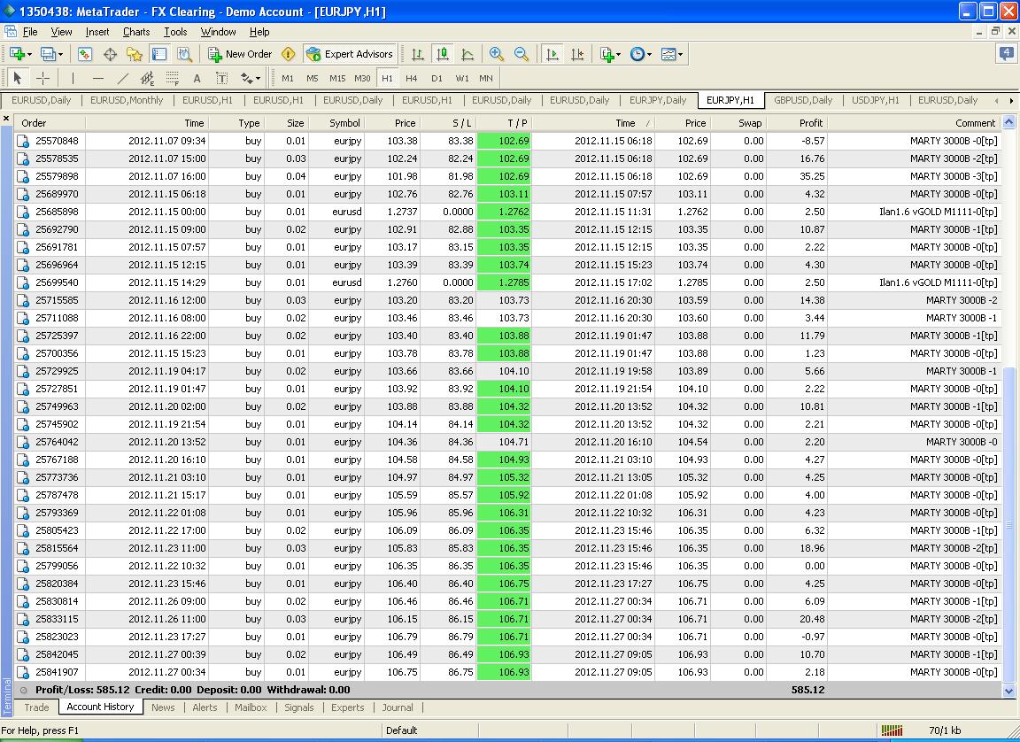Switch to Bar Chart mode

418,55
